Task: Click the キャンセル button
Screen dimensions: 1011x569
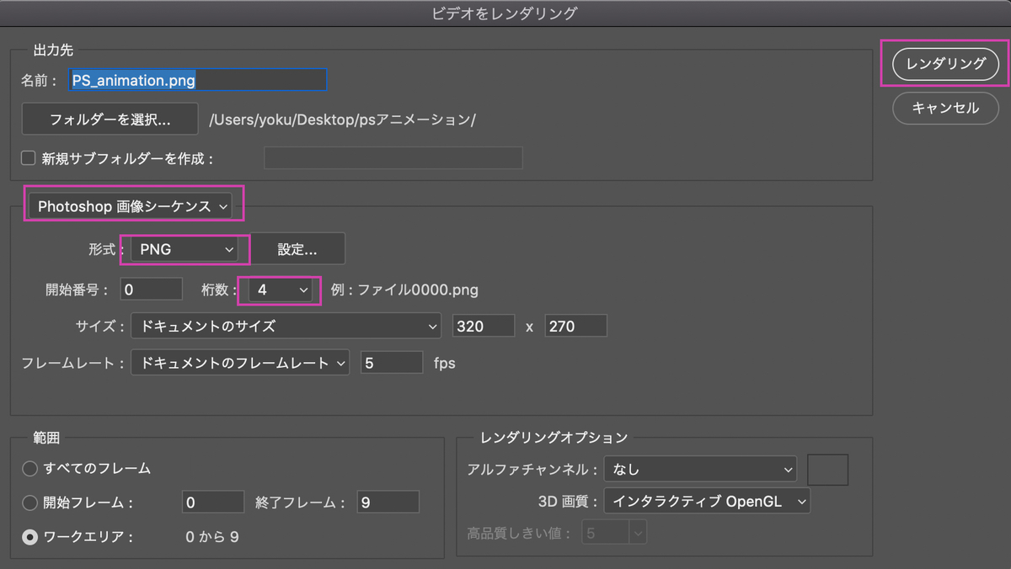Action: coord(945,108)
